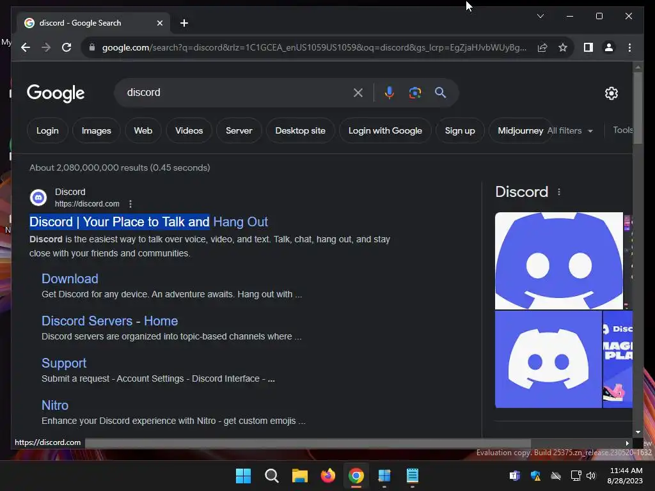Open the Windows Start menu

243,476
